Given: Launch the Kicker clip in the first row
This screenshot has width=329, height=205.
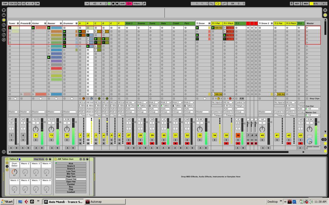Looking at the screenshot, I should [x=33, y=28].
